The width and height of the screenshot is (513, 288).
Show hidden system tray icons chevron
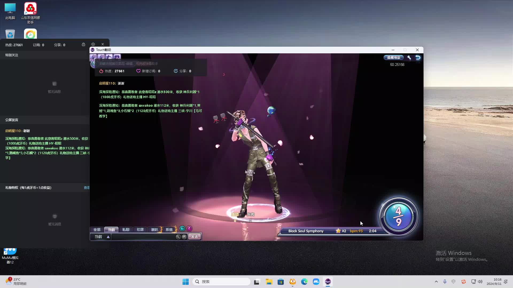pos(436,282)
